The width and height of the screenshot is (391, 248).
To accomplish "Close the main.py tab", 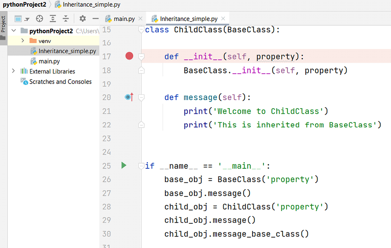I will coord(140,18).
